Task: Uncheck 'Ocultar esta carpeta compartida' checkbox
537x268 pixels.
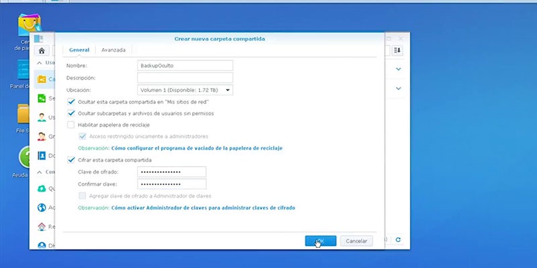Action: coord(71,102)
